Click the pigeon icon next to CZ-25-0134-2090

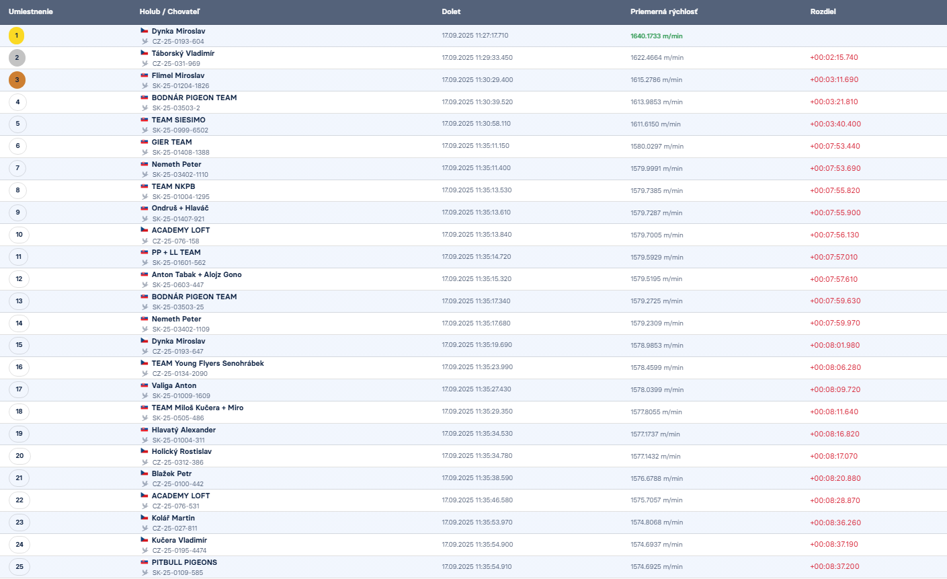point(145,374)
